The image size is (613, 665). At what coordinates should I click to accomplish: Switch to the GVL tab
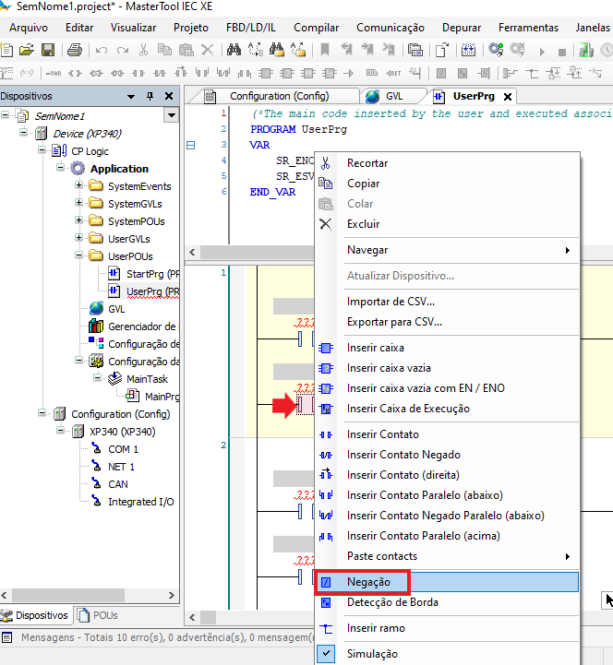[394, 96]
